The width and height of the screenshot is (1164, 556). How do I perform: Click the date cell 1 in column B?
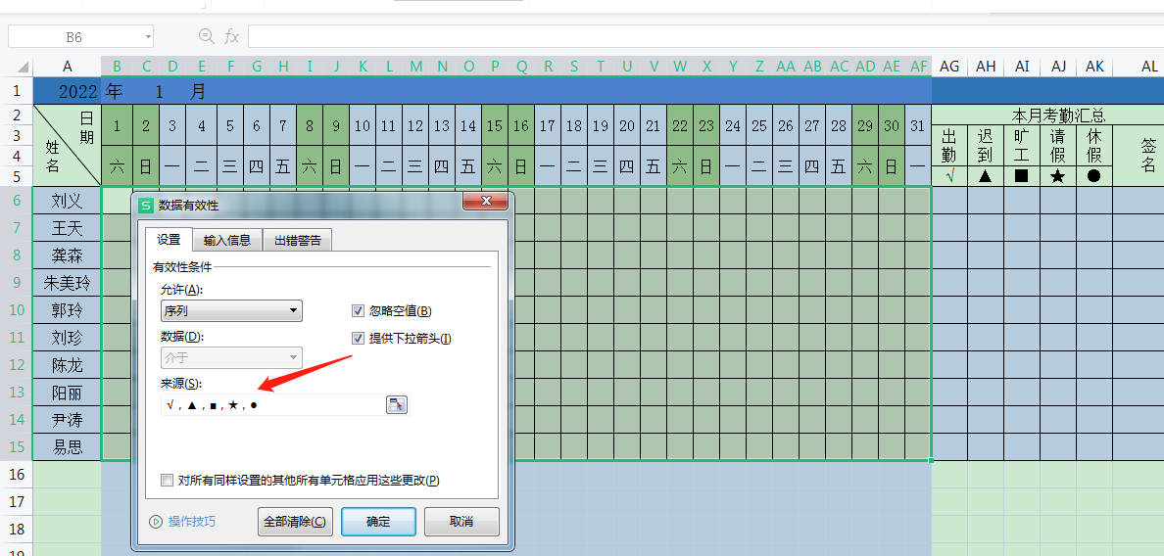coord(117,125)
